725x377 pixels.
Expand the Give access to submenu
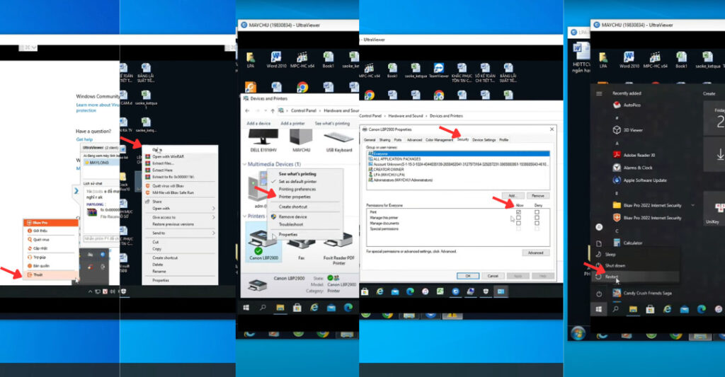[x=213, y=217]
